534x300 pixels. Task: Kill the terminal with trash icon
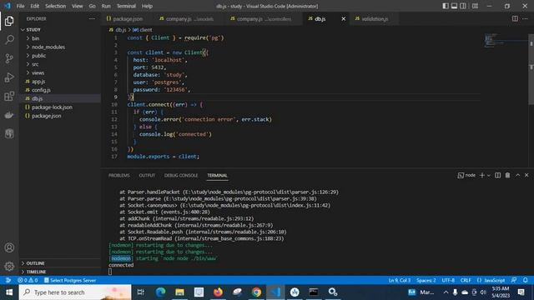tap(507, 175)
